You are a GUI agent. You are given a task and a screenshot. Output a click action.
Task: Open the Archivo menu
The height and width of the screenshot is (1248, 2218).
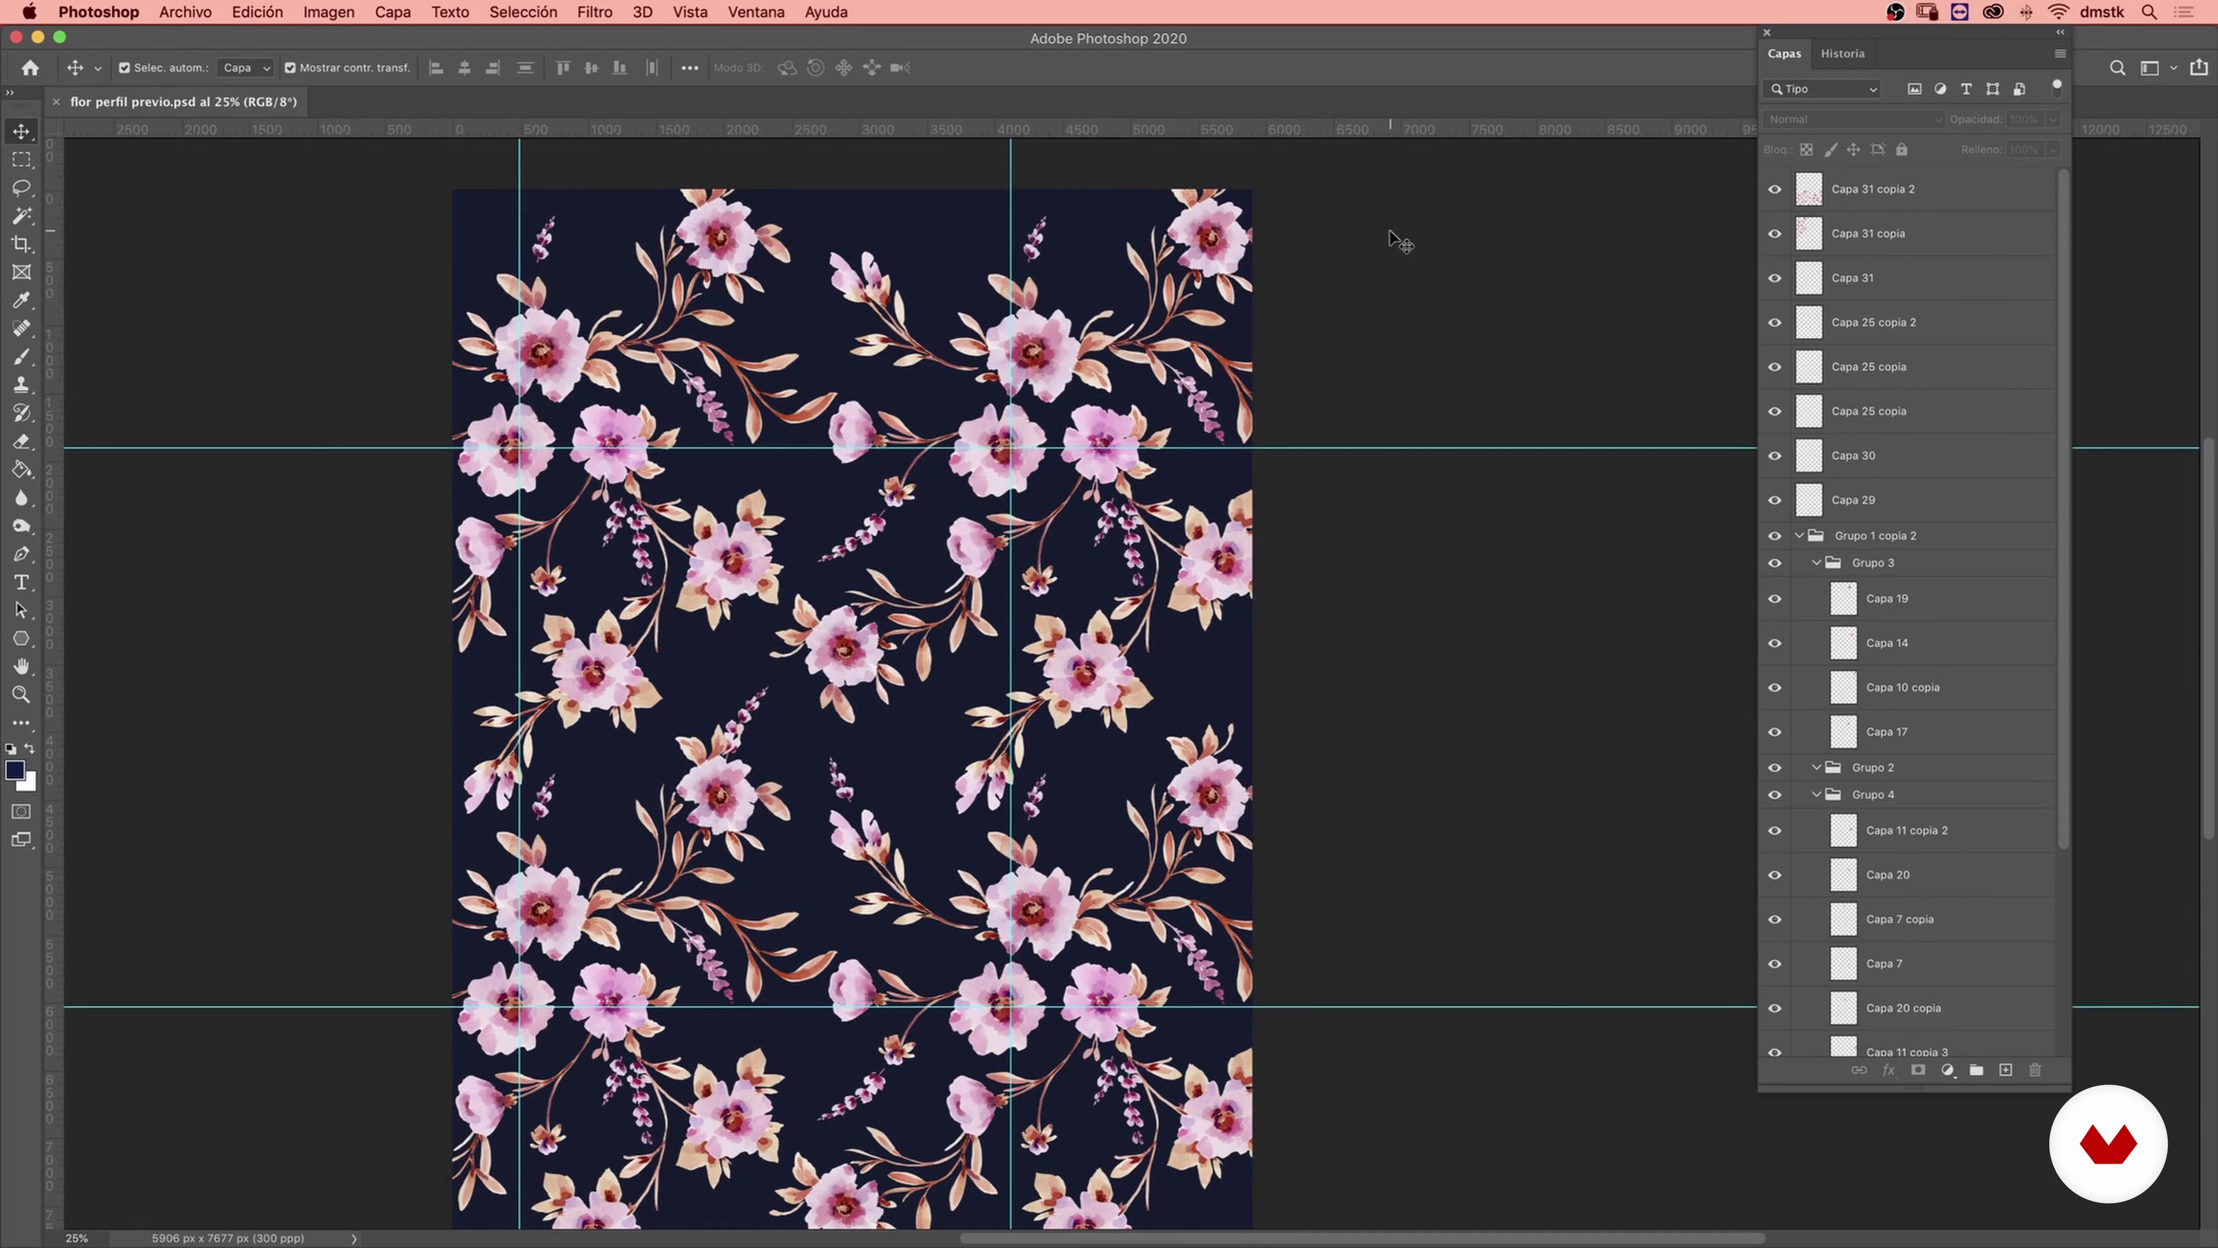(x=185, y=12)
